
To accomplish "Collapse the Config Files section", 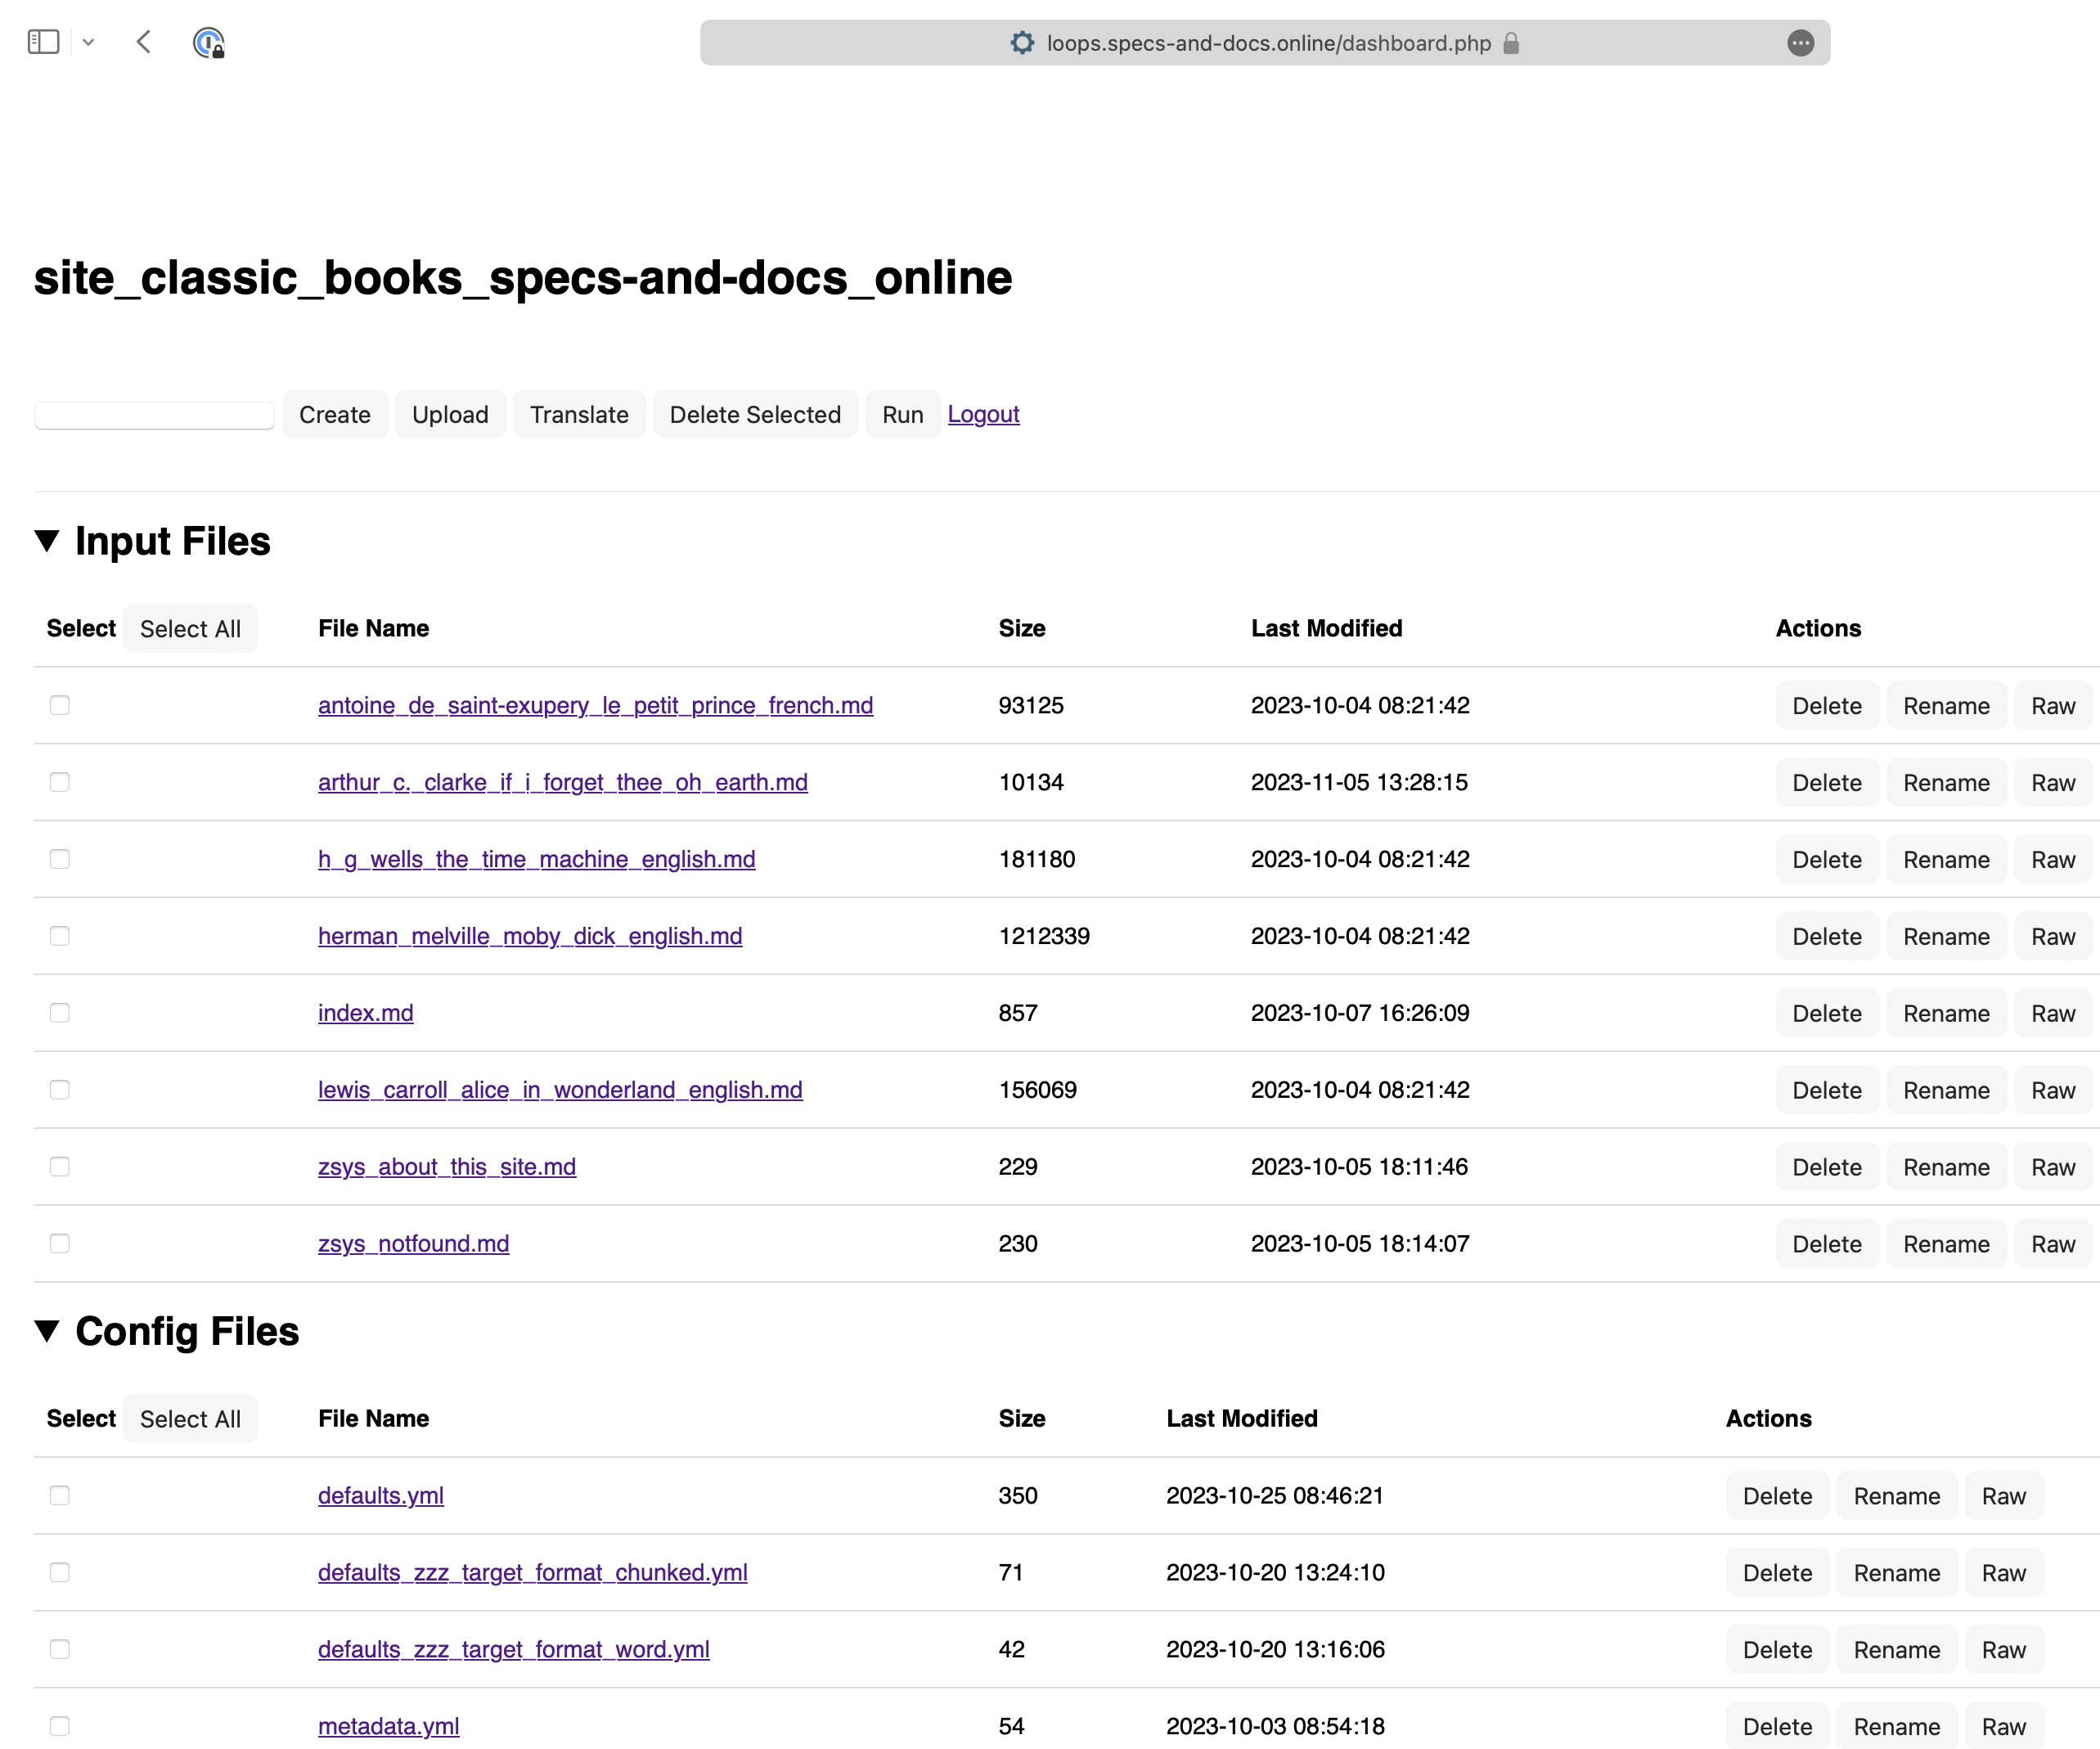I will [x=47, y=1331].
